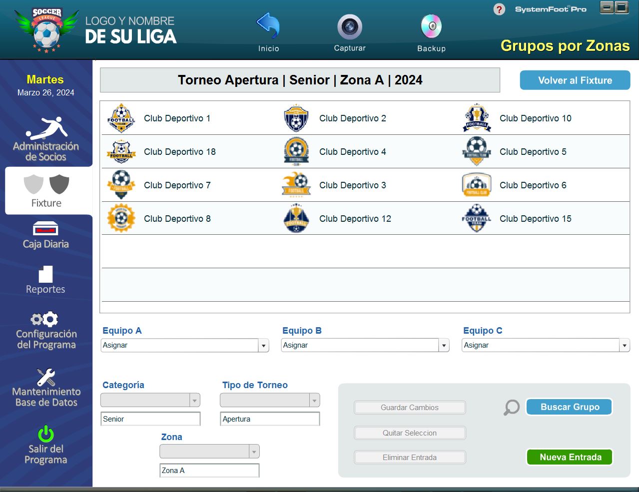
Task: Click Club Deportivo 6 team badge
Action: [x=477, y=185]
